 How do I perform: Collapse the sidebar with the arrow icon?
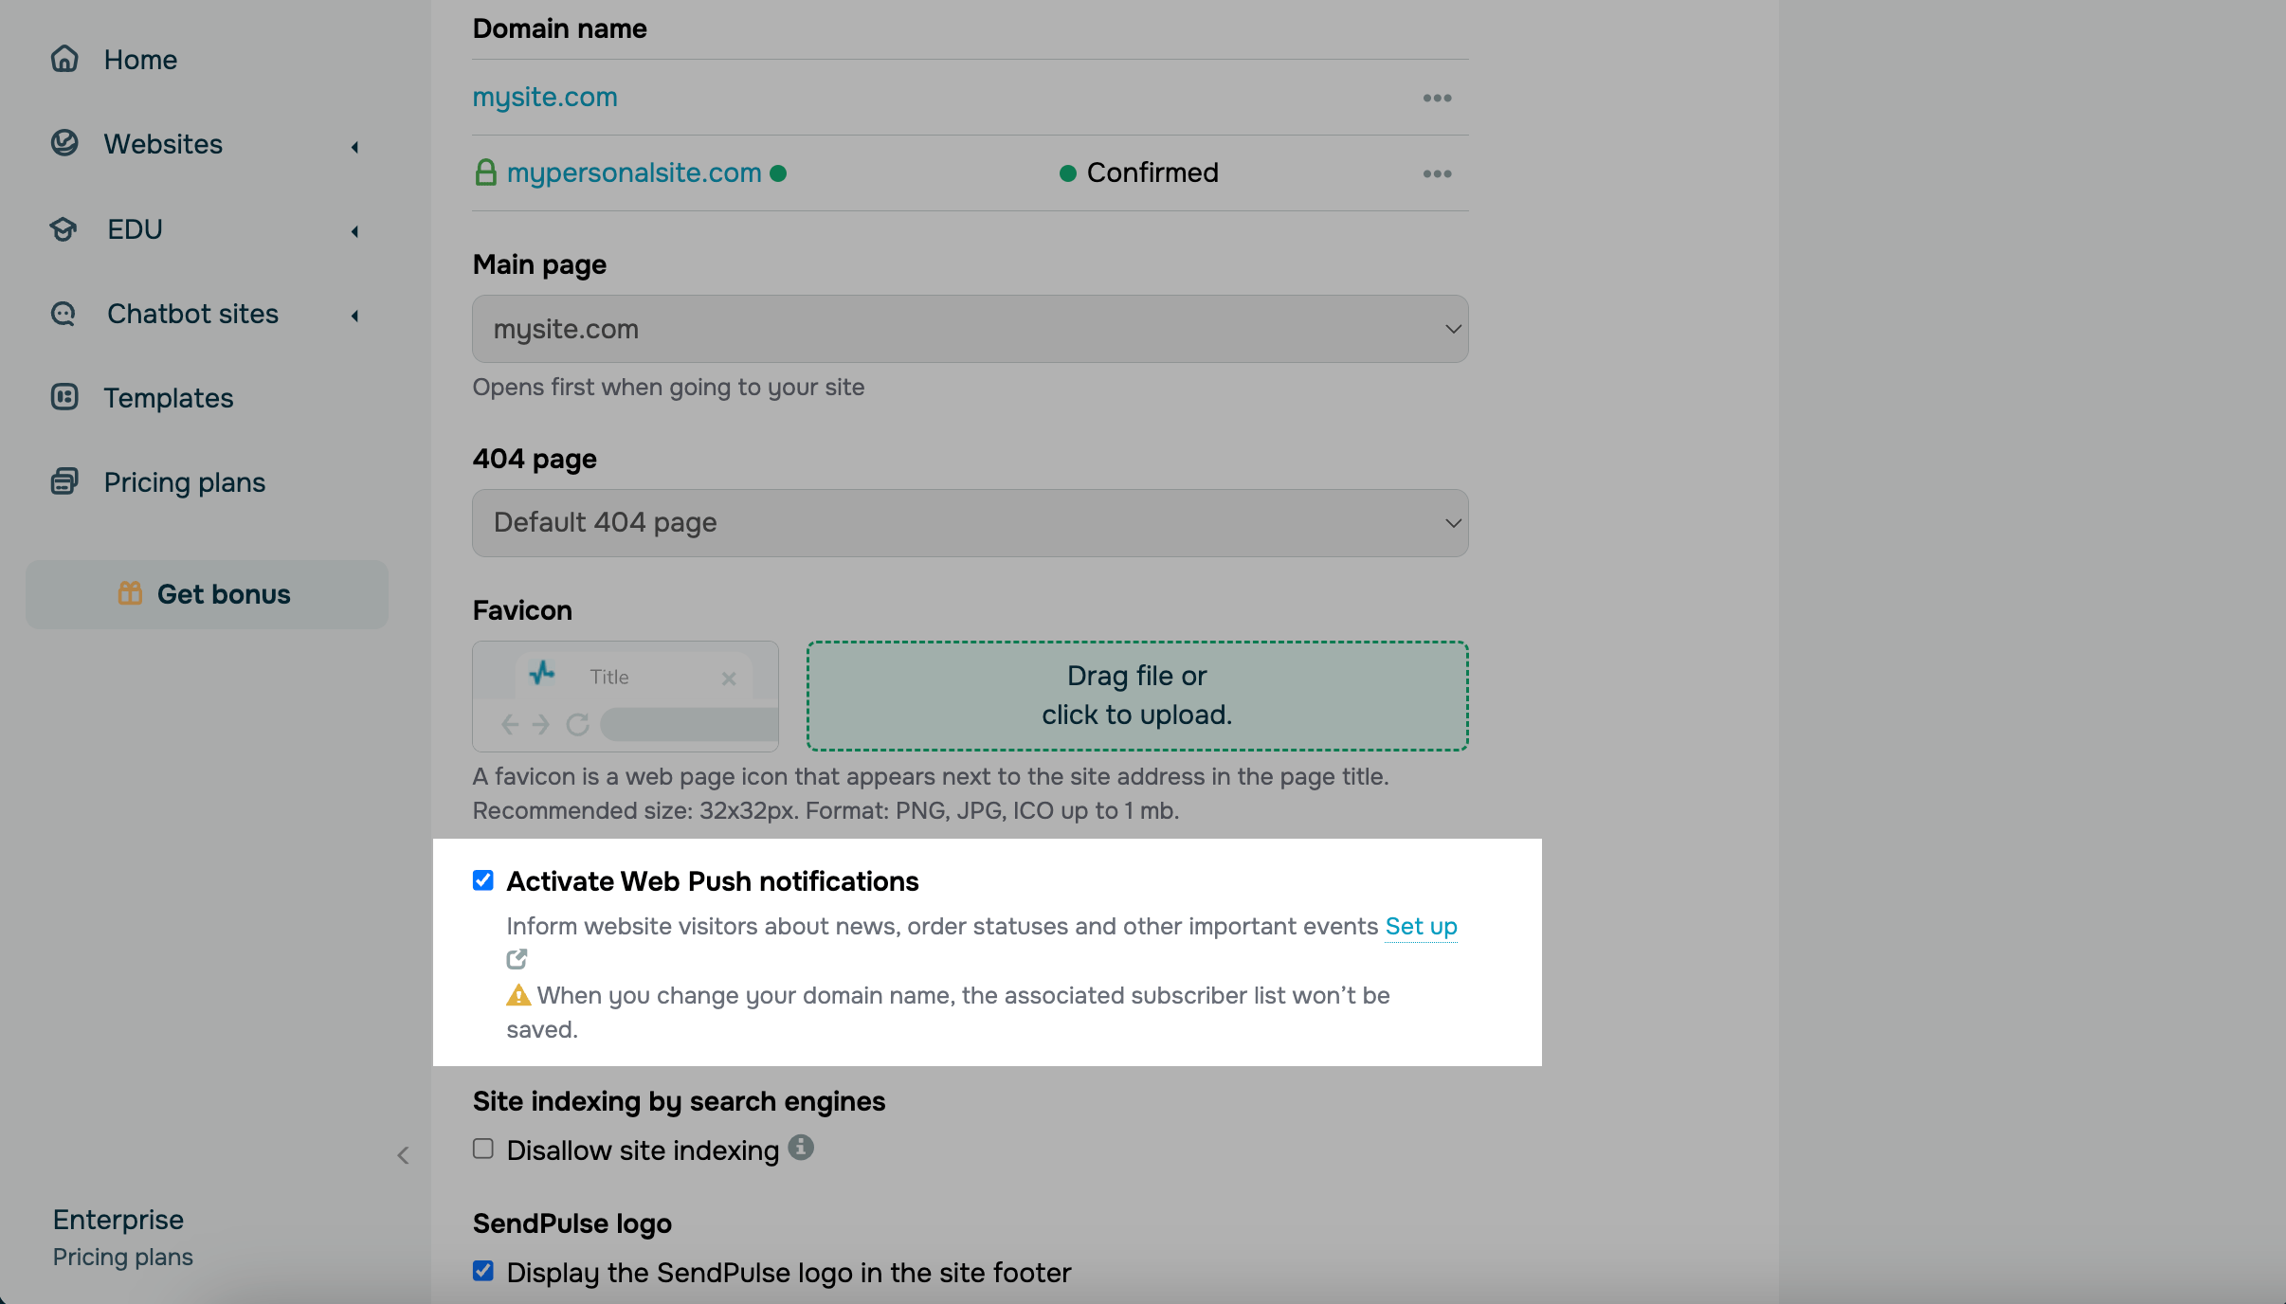[x=403, y=1155]
